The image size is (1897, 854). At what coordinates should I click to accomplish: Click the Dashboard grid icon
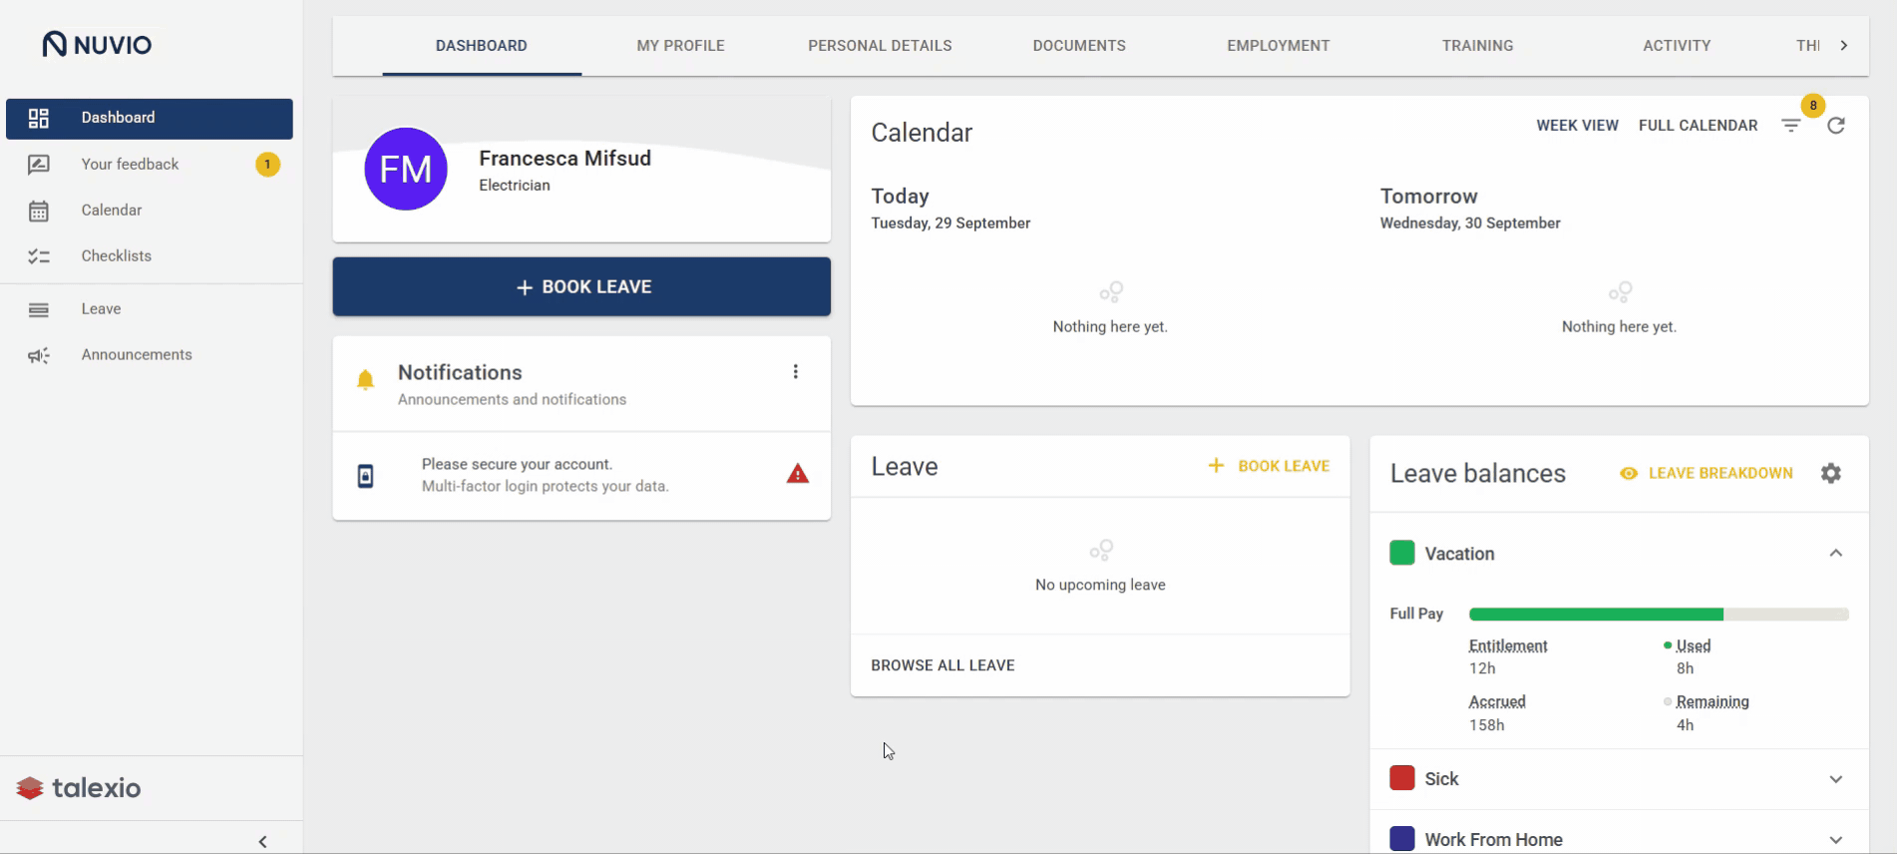point(39,119)
